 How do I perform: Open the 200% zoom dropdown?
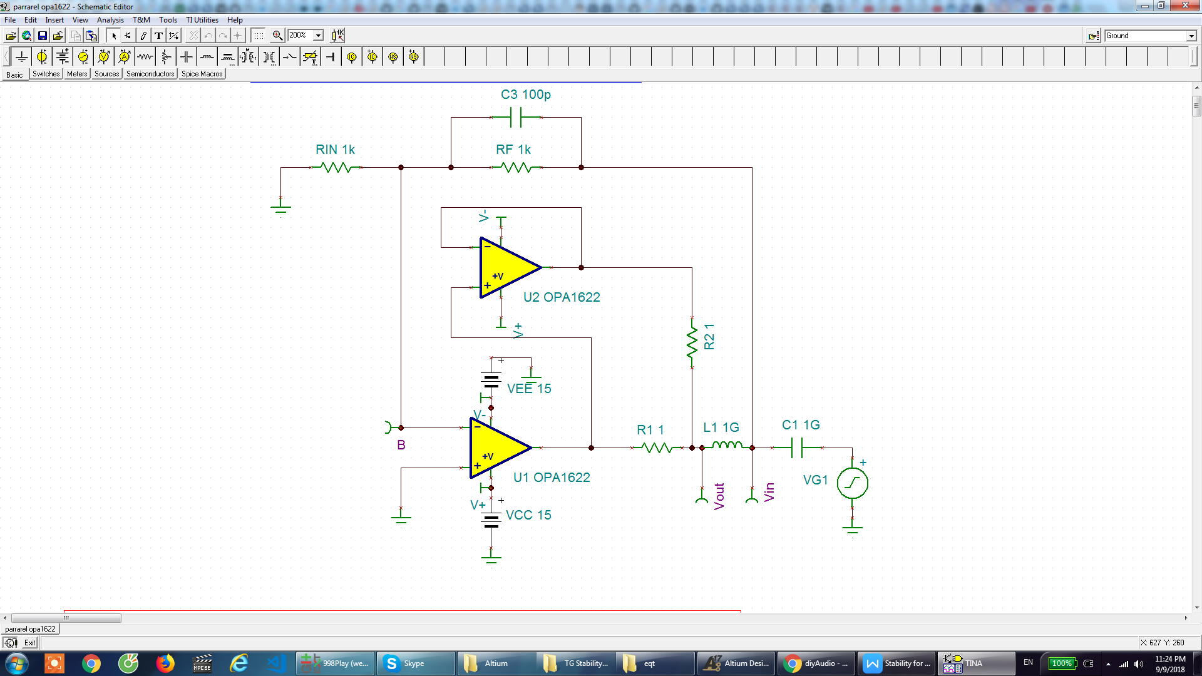[x=318, y=36]
